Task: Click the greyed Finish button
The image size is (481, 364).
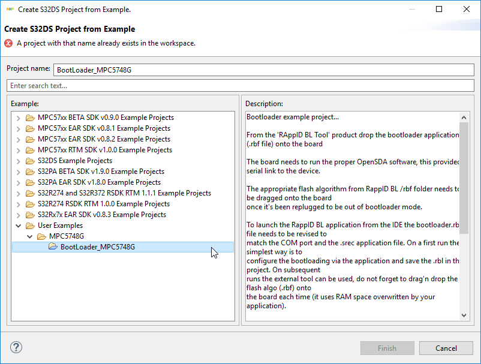Action: click(387, 348)
